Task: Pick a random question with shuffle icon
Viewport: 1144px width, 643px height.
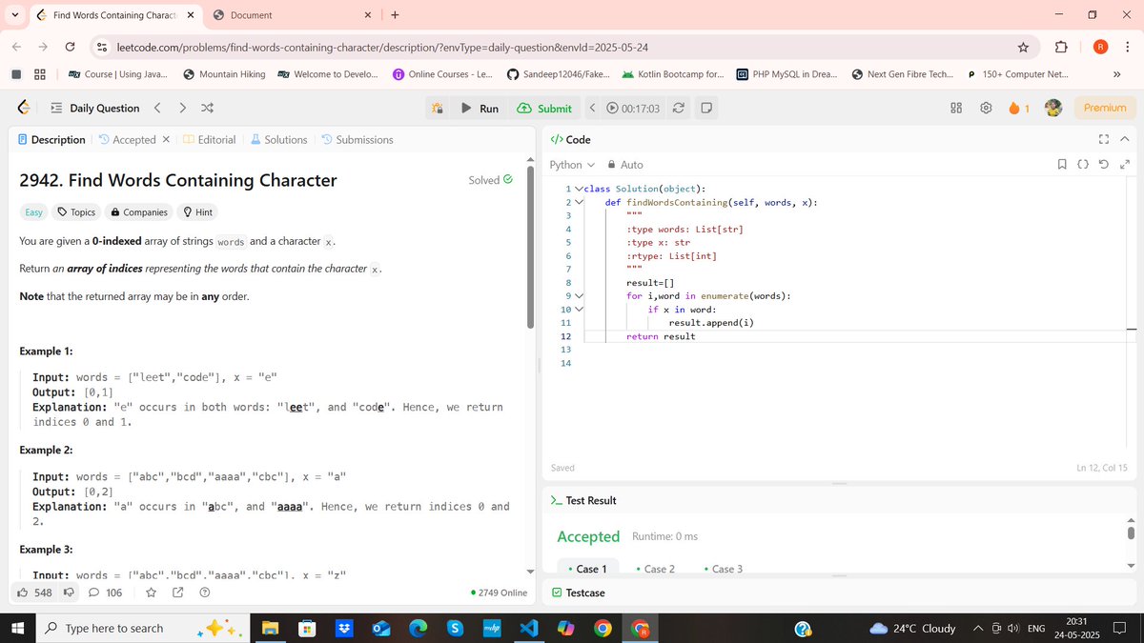Action: click(x=208, y=108)
